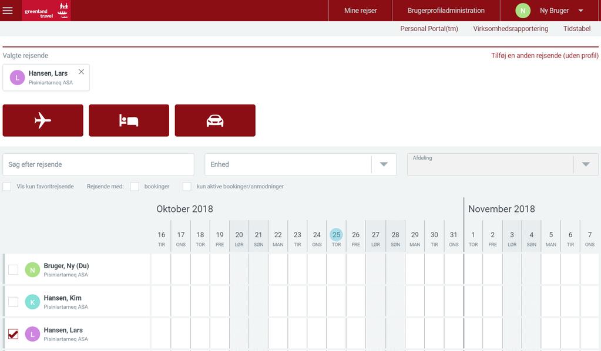Click the green N avatar in the header
The height and width of the screenshot is (351, 601).
click(x=523, y=11)
